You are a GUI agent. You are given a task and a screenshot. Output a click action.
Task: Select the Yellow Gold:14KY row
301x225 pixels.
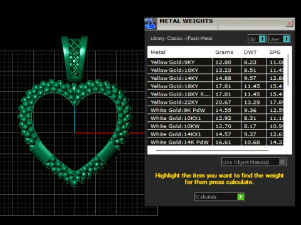216,78
